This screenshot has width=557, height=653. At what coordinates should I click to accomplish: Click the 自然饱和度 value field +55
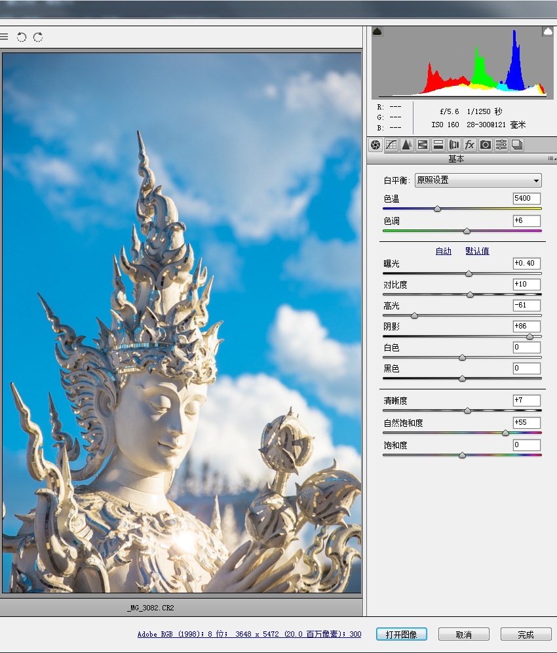tap(527, 423)
